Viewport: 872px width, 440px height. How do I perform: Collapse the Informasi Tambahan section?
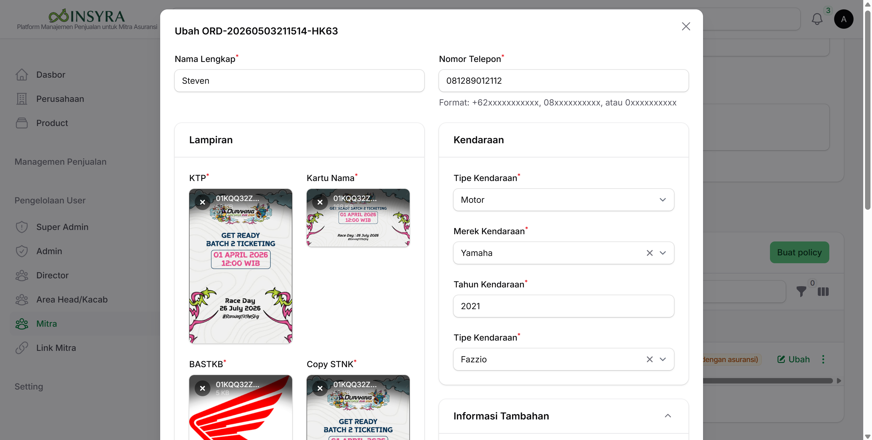(668, 416)
